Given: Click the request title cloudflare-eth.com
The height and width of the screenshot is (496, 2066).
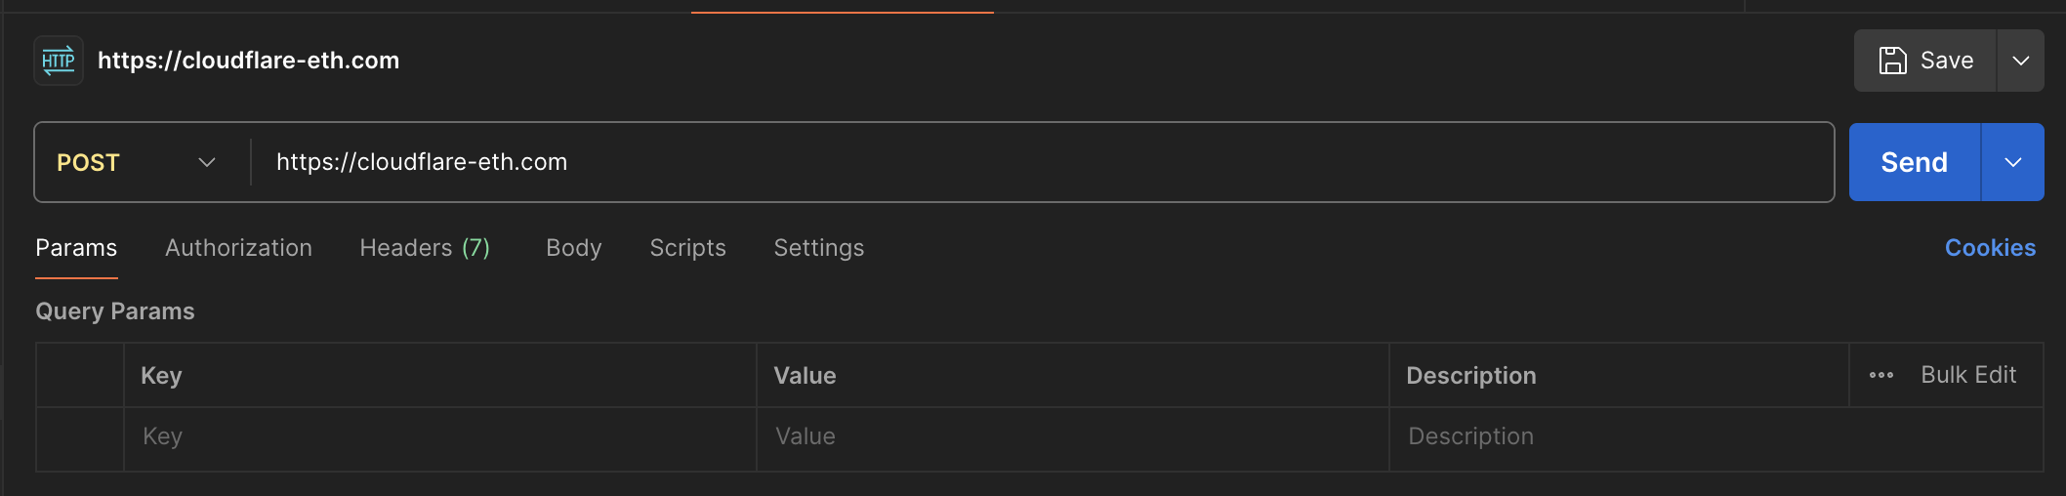Looking at the screenshot, I should [x=248, y=61].
